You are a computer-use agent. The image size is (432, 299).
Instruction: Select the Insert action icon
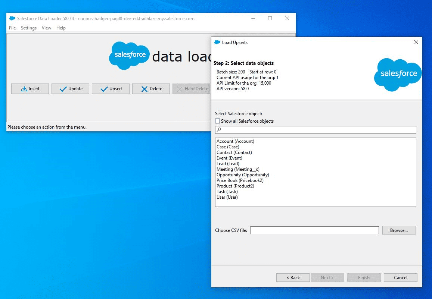(24, 89)
